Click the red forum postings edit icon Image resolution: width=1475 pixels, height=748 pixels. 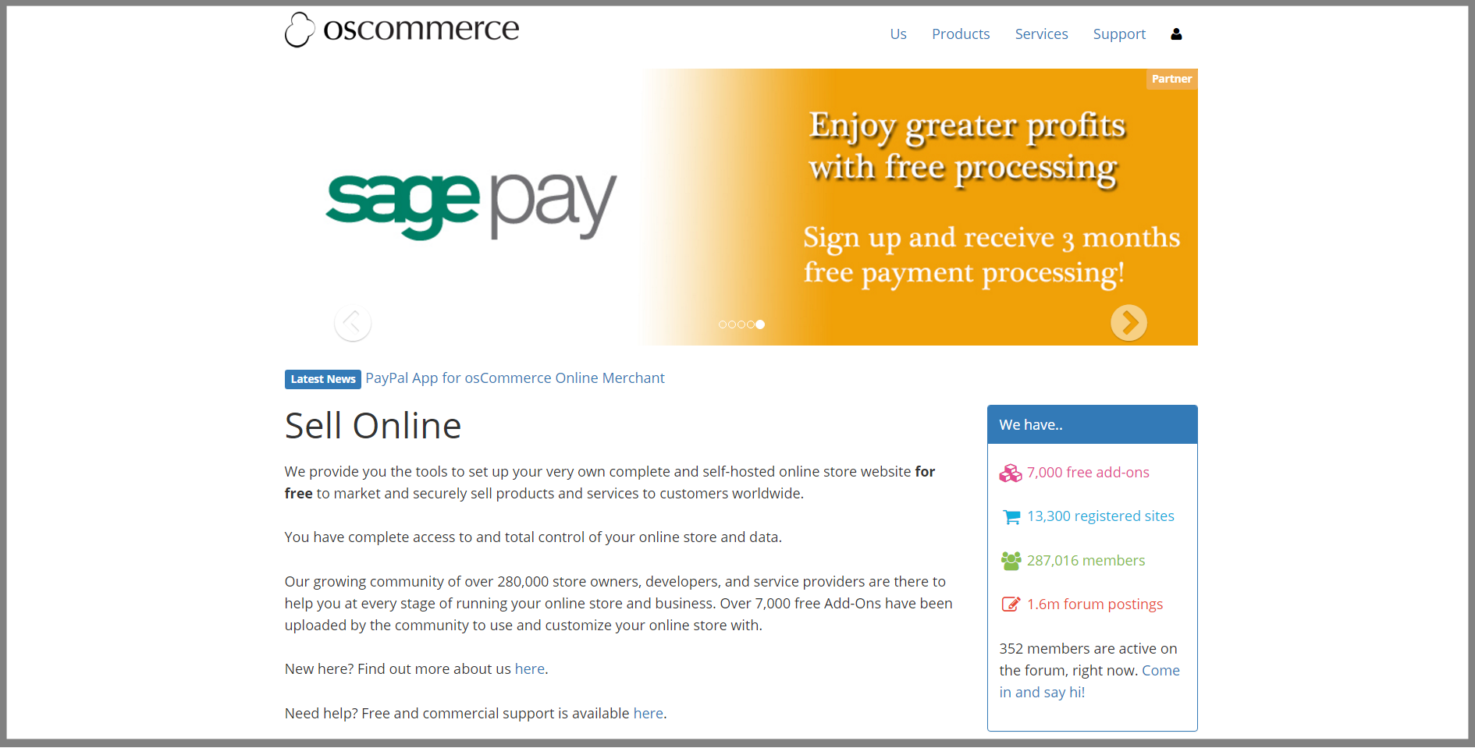tap(1011, 604)
